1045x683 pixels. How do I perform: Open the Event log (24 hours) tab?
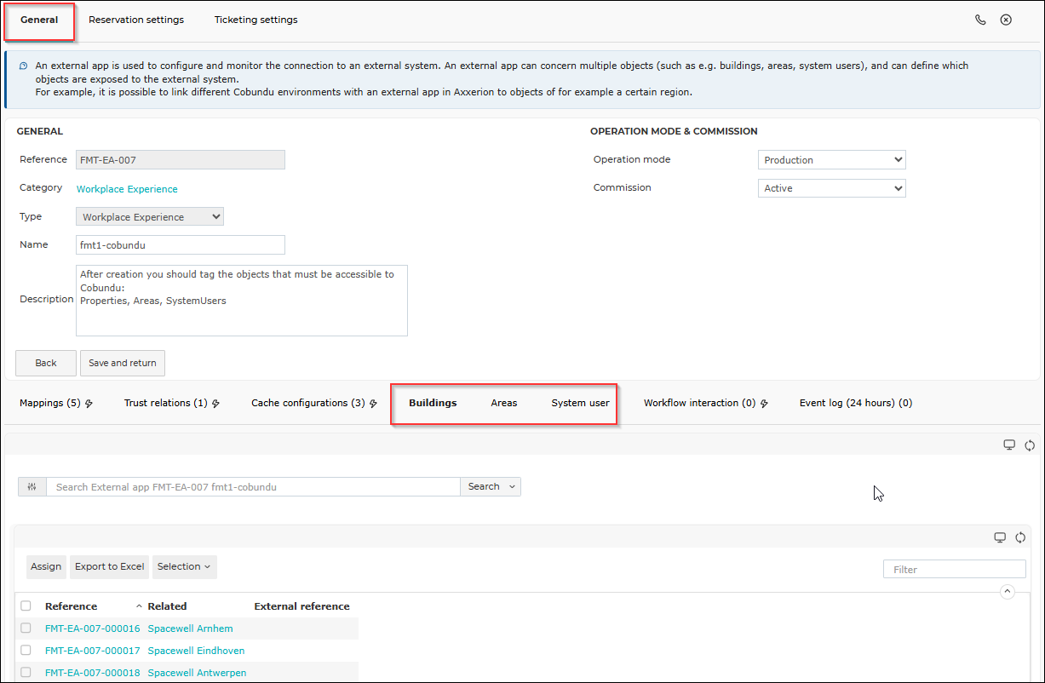(856, 404)
